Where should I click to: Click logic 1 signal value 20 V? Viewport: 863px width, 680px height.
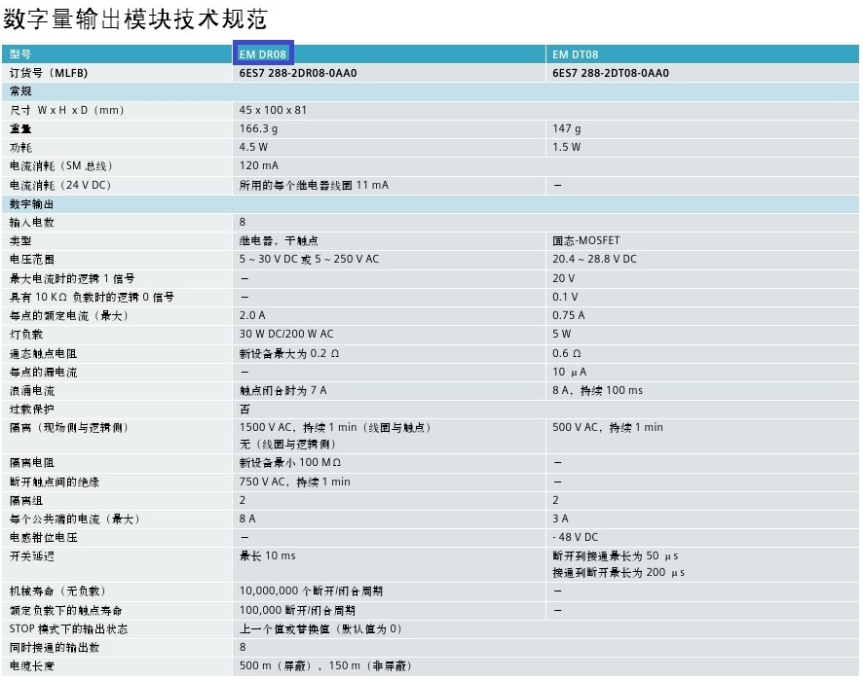[x=564, y=278]
